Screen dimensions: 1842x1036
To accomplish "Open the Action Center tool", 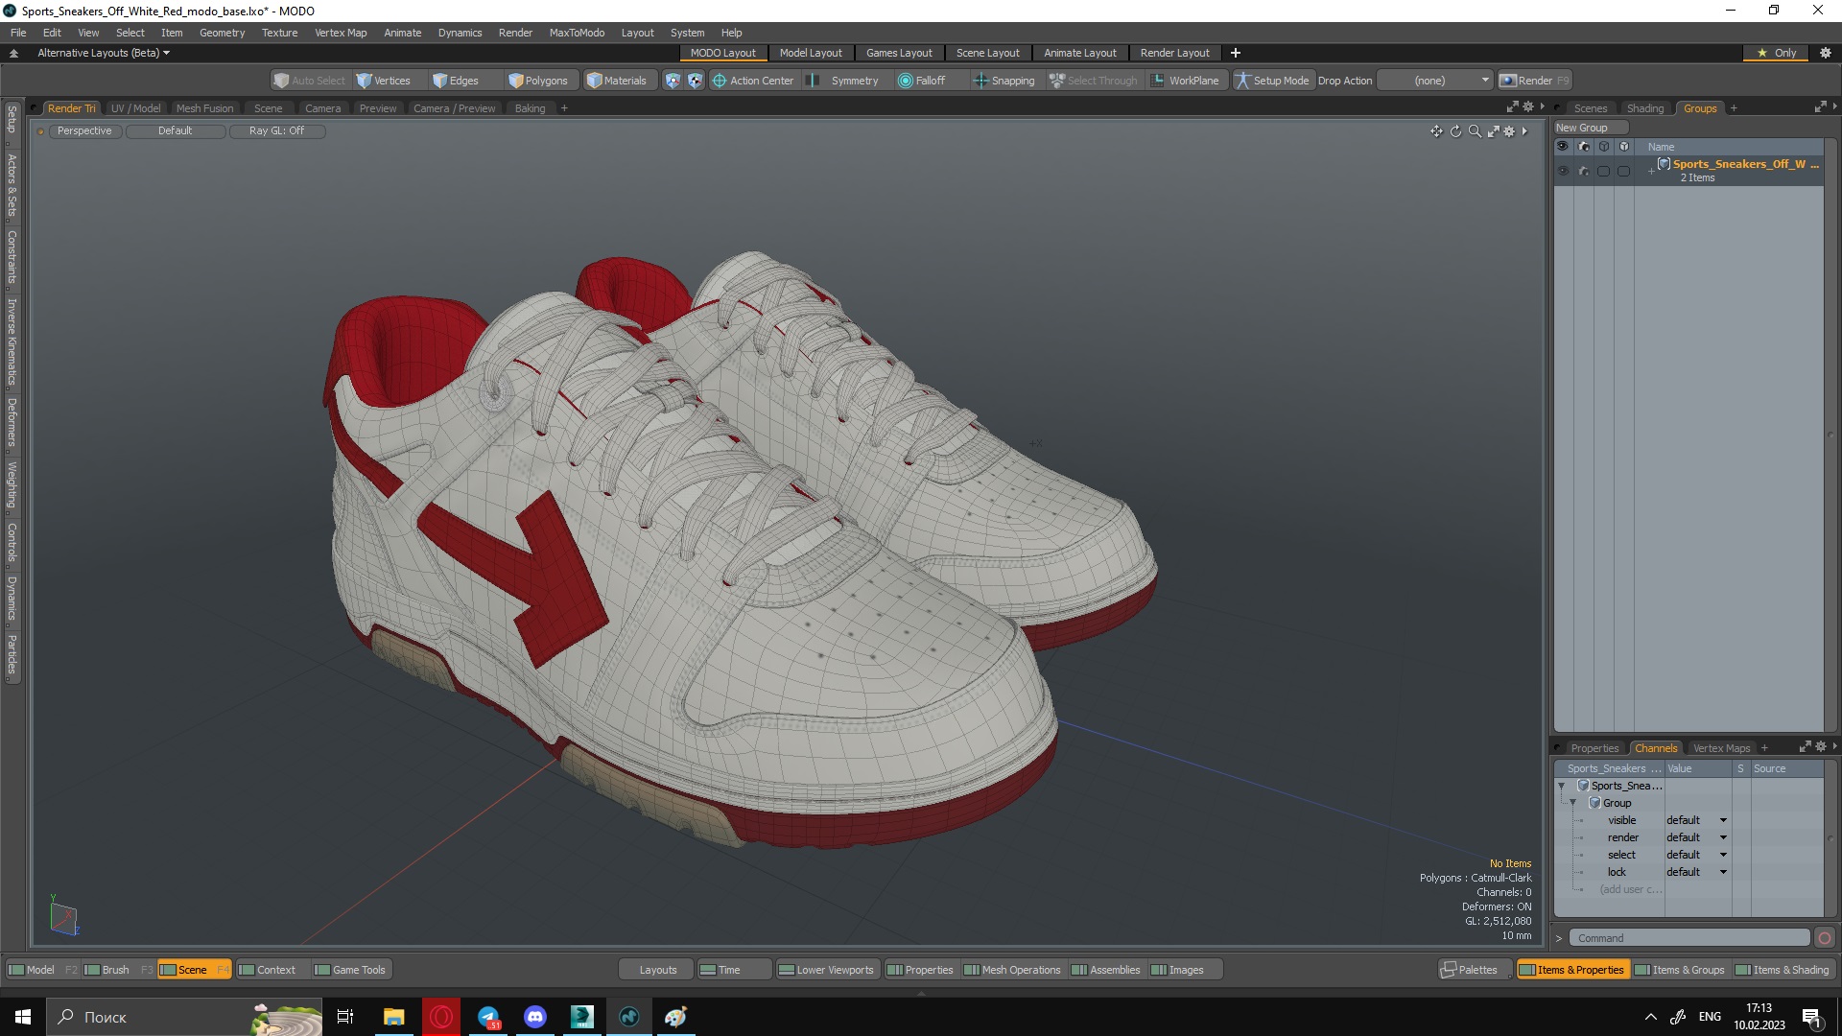I will pos(753,81).
